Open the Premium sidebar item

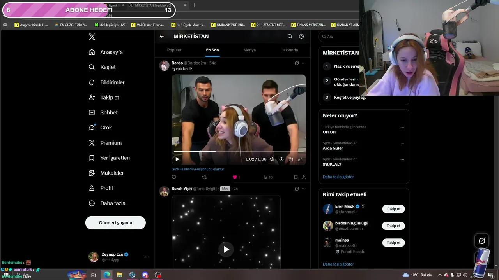tap(105, 143)
